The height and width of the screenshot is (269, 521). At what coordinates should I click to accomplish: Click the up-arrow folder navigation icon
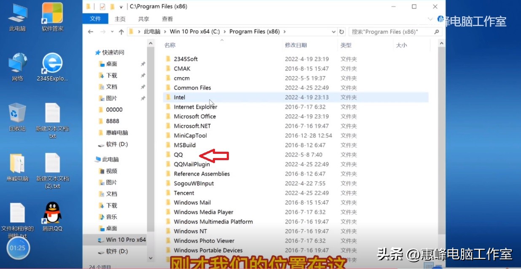point(121,32)
